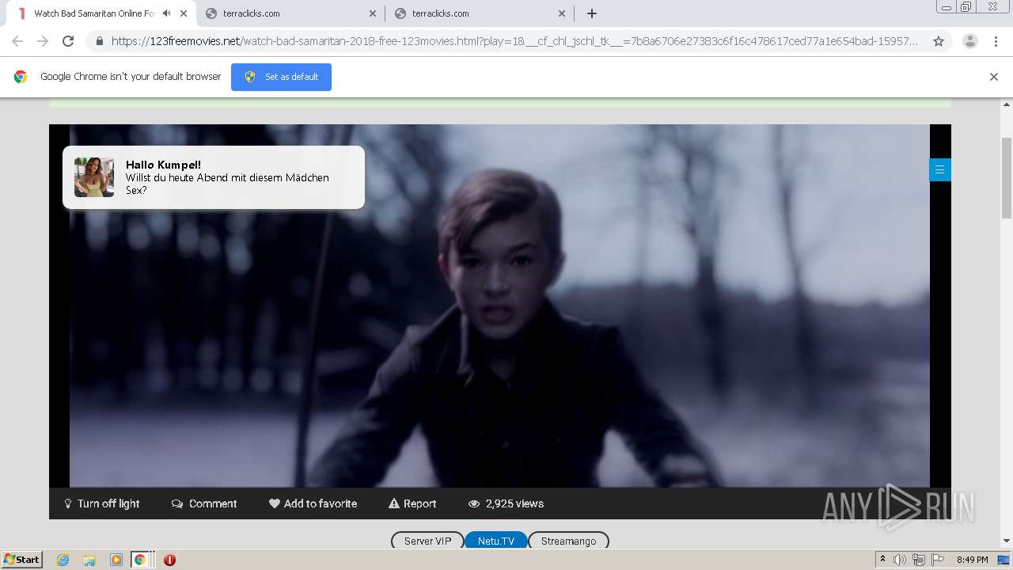Select the Streamango server

tap(568, 541)
